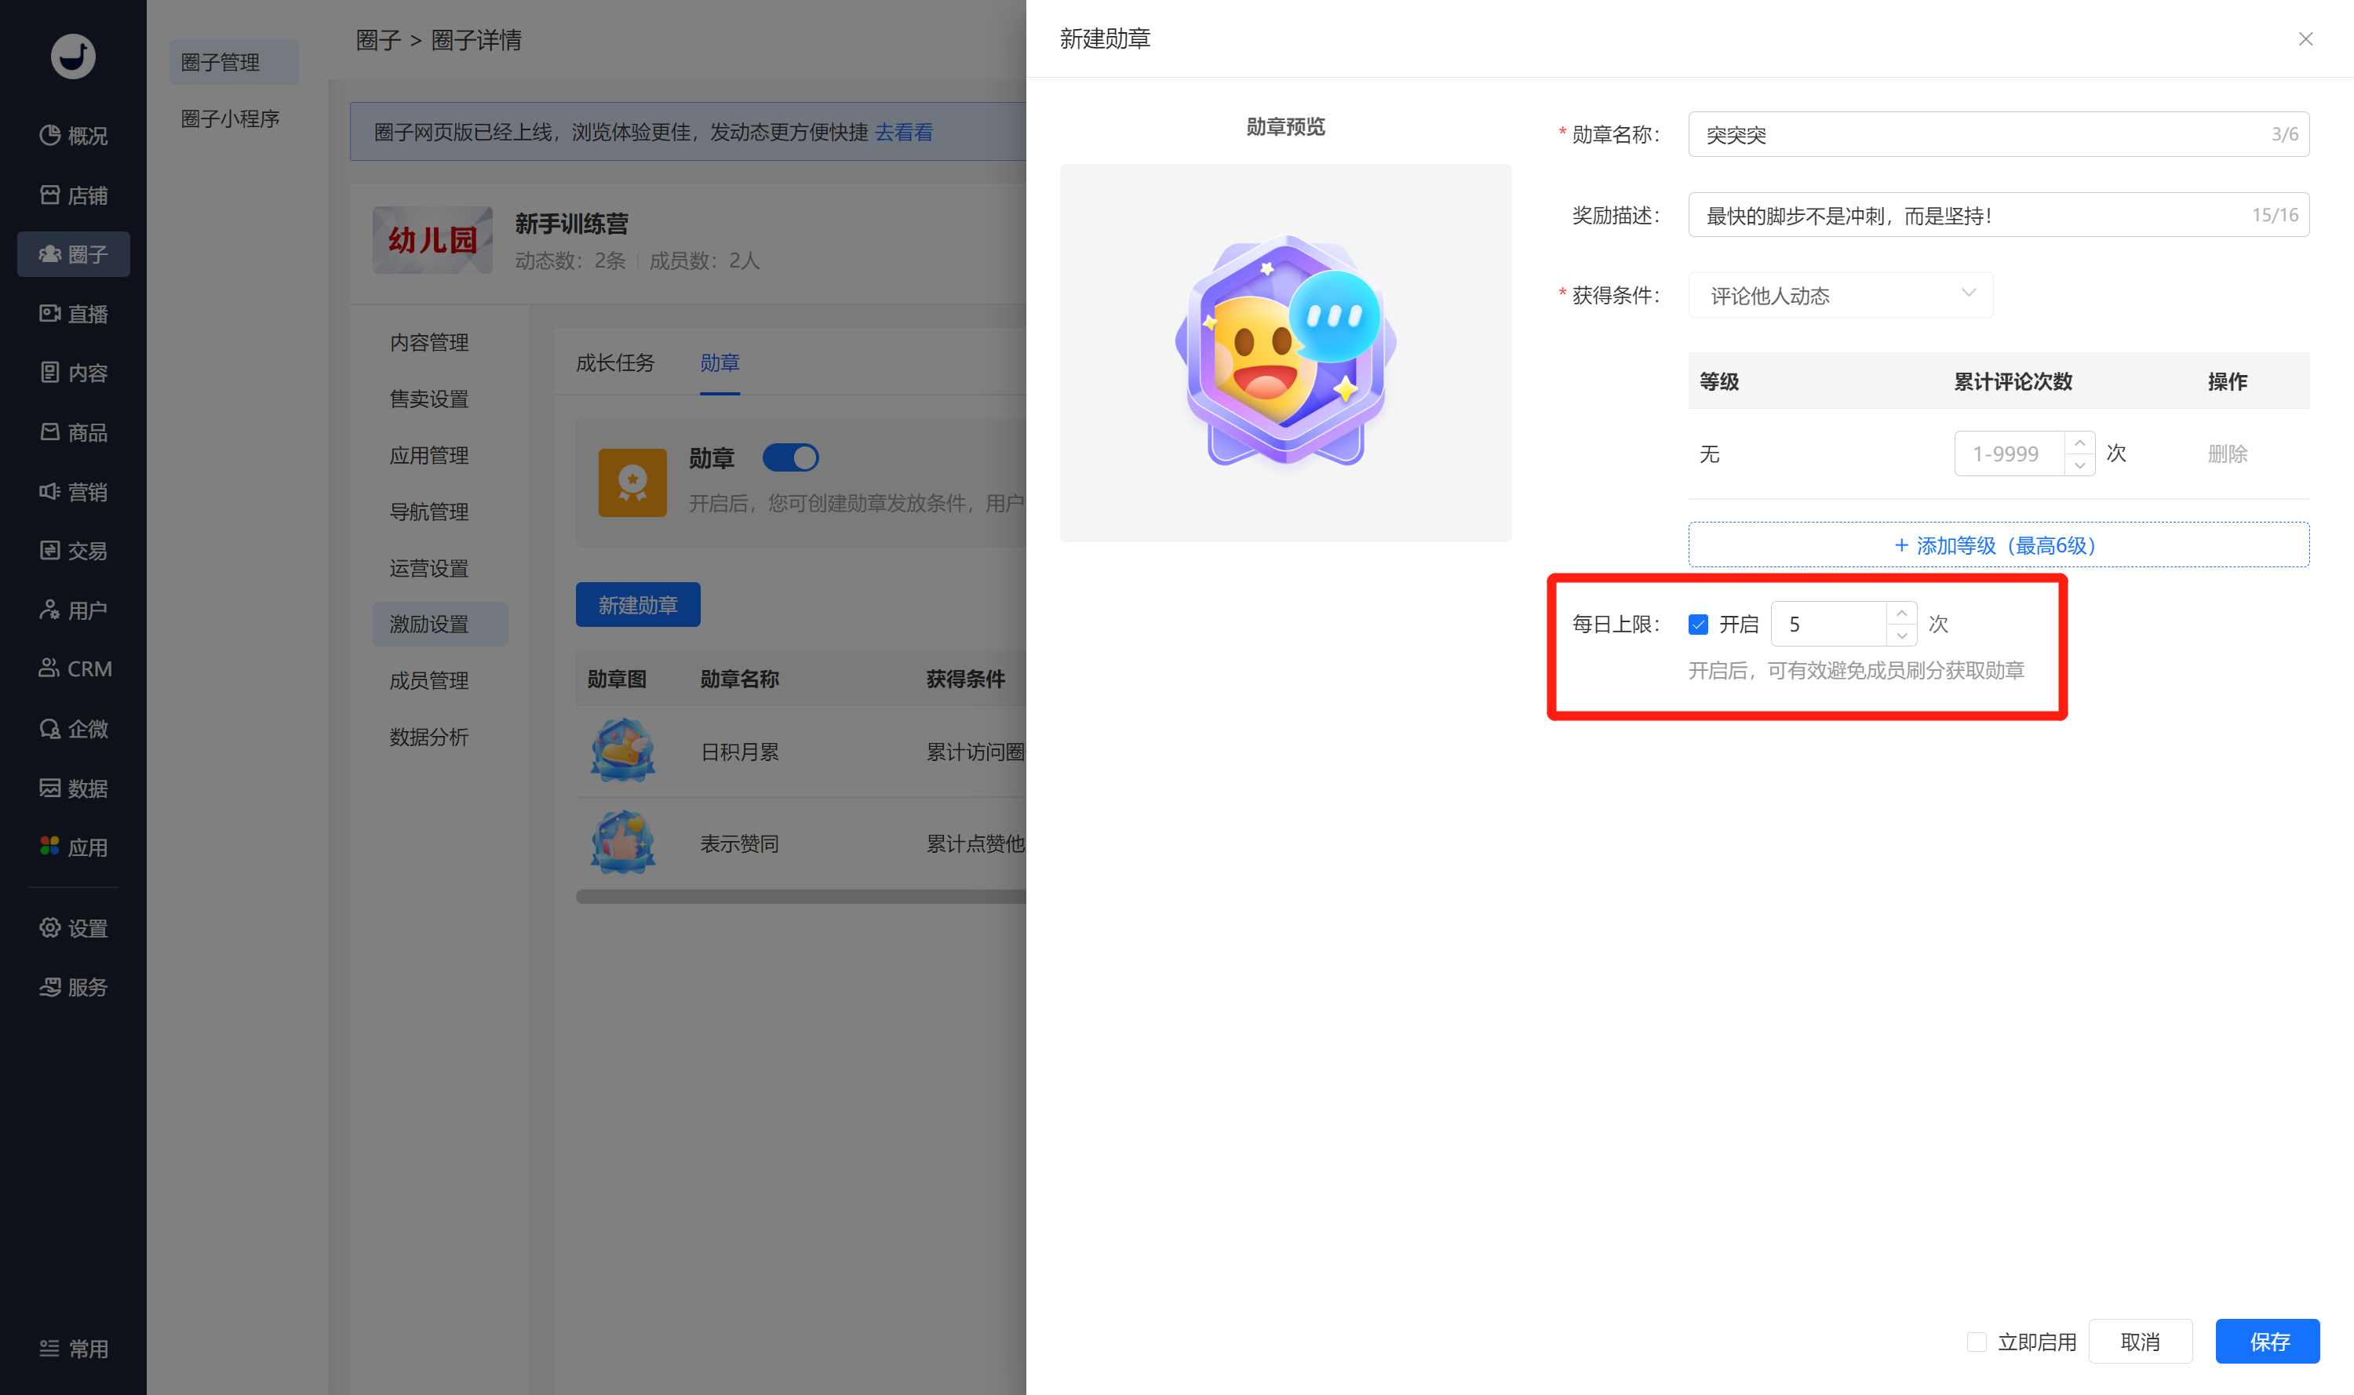Viewport: 2354px width, 1395px height.
Task: Open the 应用 apps sidebar icon
Action: point(49,847)
